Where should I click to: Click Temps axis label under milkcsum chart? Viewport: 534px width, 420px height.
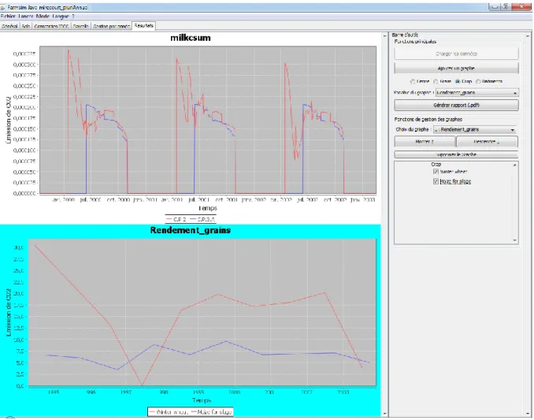[x=207, y=208]
